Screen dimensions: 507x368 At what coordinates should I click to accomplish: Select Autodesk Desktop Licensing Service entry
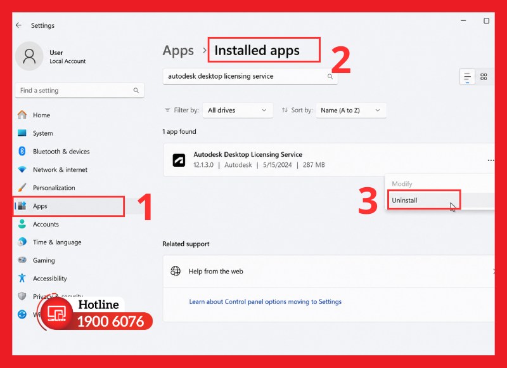click(329, 160)
